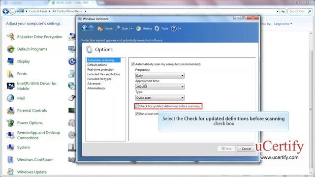Select Advanced in options list

[94, 84]
